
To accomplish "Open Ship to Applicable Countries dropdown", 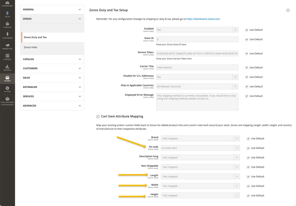I will [197, 87].
